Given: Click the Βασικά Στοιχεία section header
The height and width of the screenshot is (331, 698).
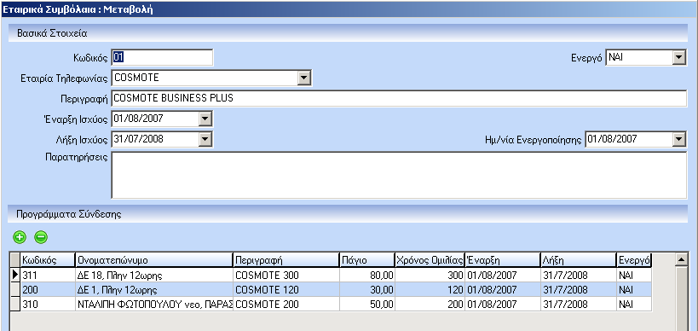Looking at the screenshot, I should (x=348, y=33).
